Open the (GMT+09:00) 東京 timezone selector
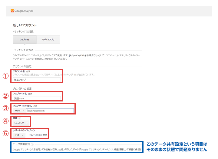 (38, 135)
